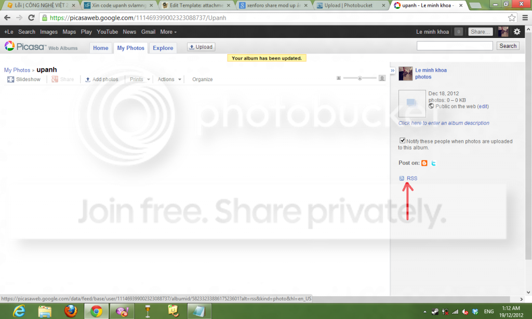The width and height of the screenshot is (532, 319).
Task: Click the empty album cover thumbnail
Action: (x=412, y=103)
